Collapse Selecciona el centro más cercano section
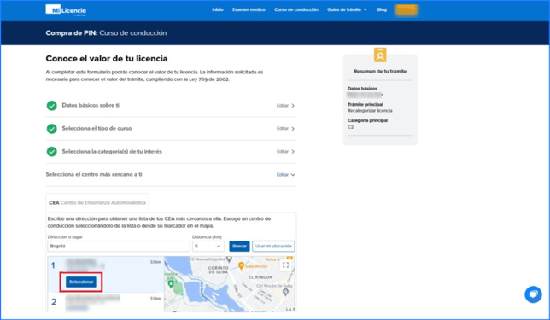This screenshot has width=550, height=320. 285,175
